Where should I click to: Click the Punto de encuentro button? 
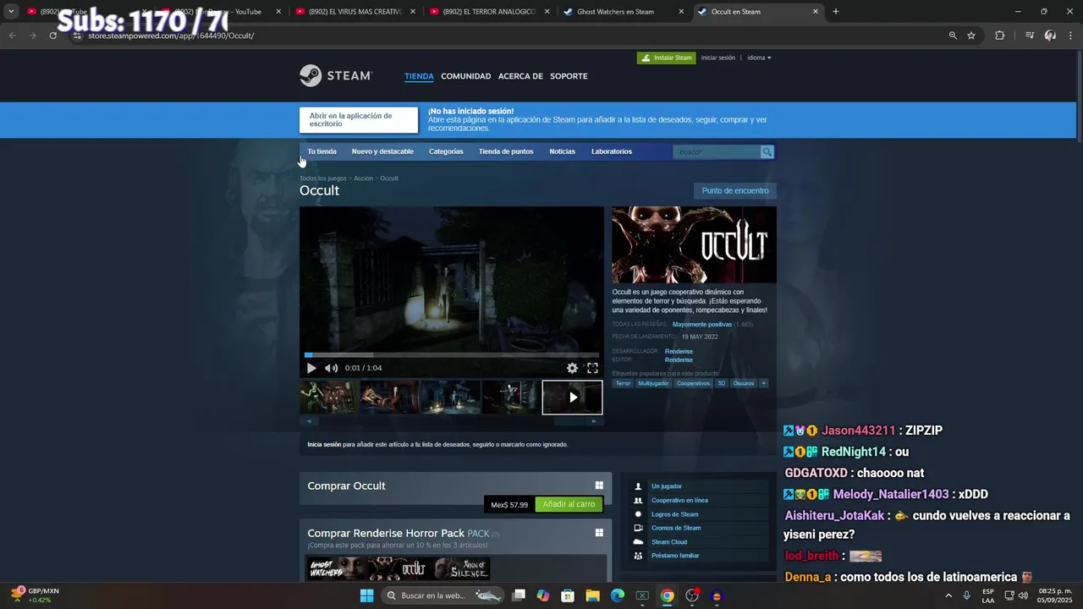tap(735, 191)
